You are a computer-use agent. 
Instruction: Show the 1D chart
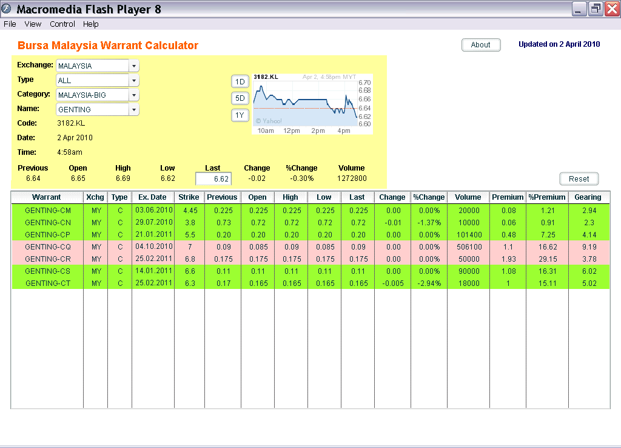click(x=240, y=82)
